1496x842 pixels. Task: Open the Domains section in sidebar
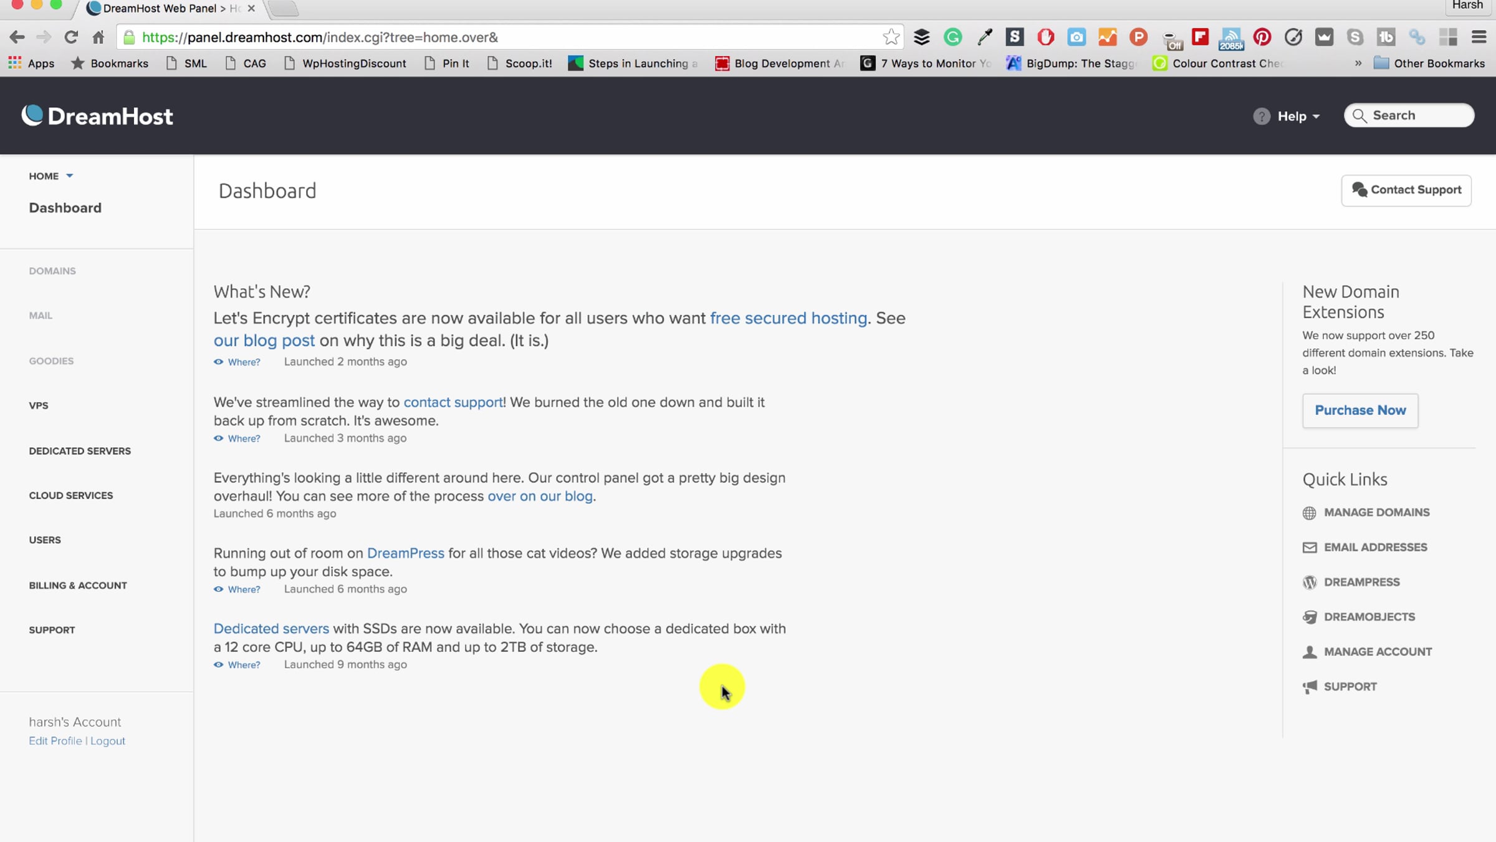52,271
